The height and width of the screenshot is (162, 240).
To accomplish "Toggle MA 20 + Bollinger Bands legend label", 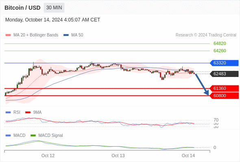I will (36, 35).
